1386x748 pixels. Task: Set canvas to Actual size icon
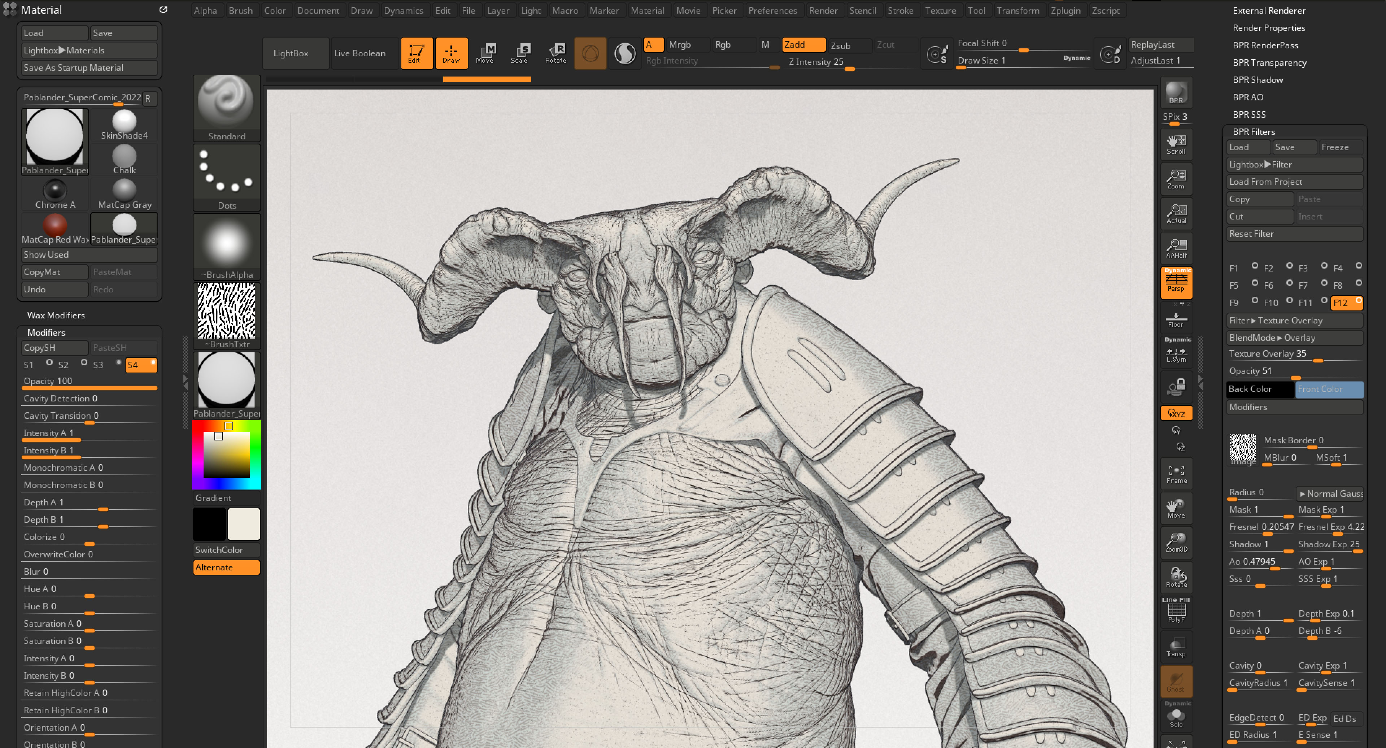(x=1176, y=214)
